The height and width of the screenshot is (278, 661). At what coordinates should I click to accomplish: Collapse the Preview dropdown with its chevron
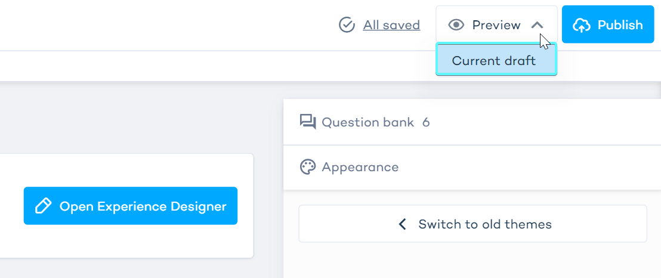tap(537, 25)
